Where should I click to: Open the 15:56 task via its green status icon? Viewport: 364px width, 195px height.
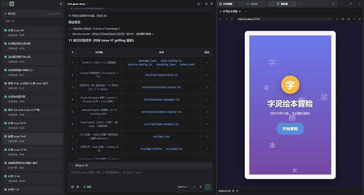tap(5, 43)
